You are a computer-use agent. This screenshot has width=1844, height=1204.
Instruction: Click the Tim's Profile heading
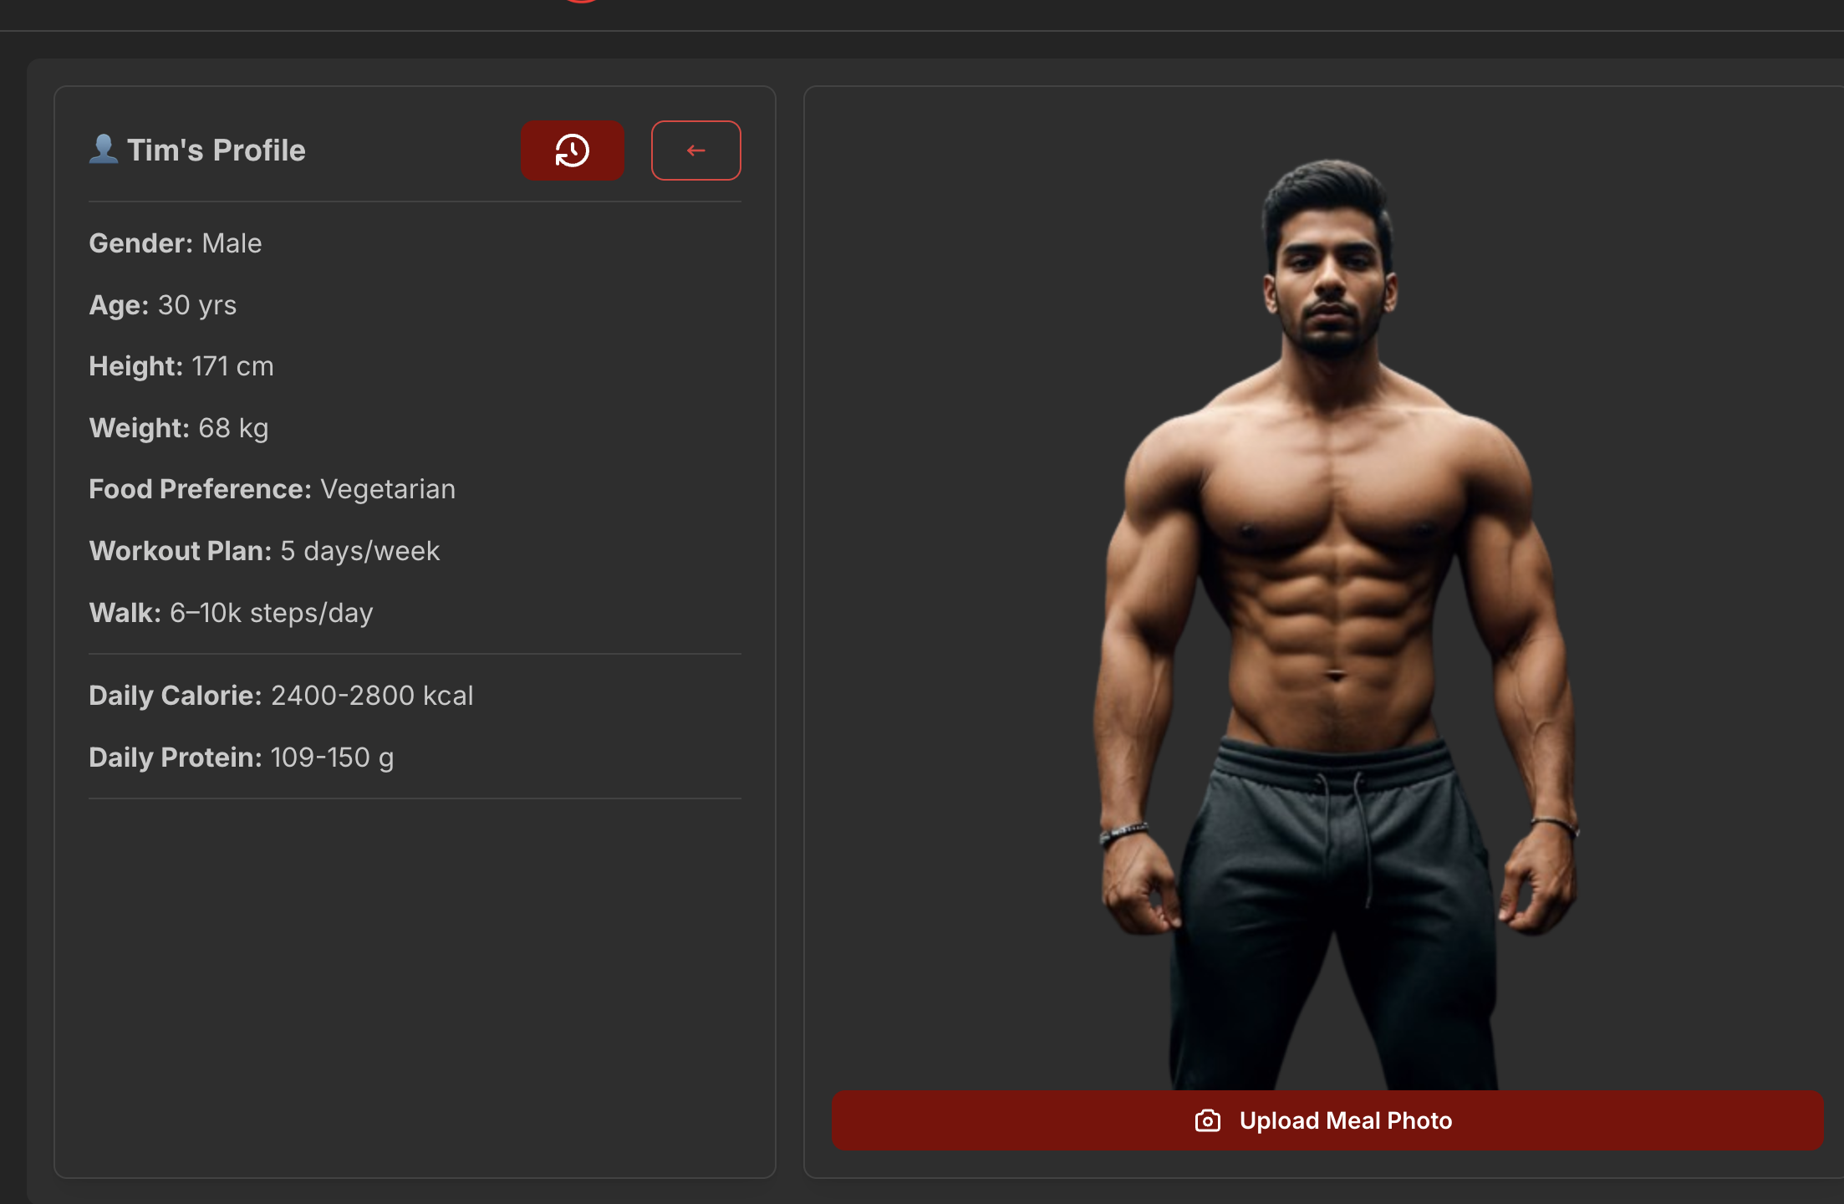tap(216, 150)
